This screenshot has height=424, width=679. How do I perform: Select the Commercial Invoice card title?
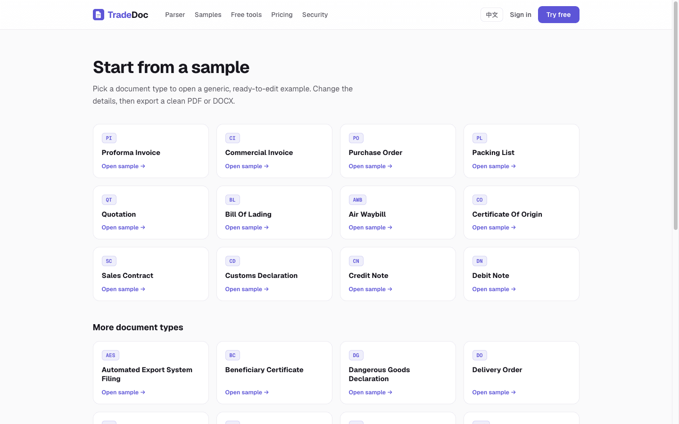pyautogui.click(x=259, y=153)
